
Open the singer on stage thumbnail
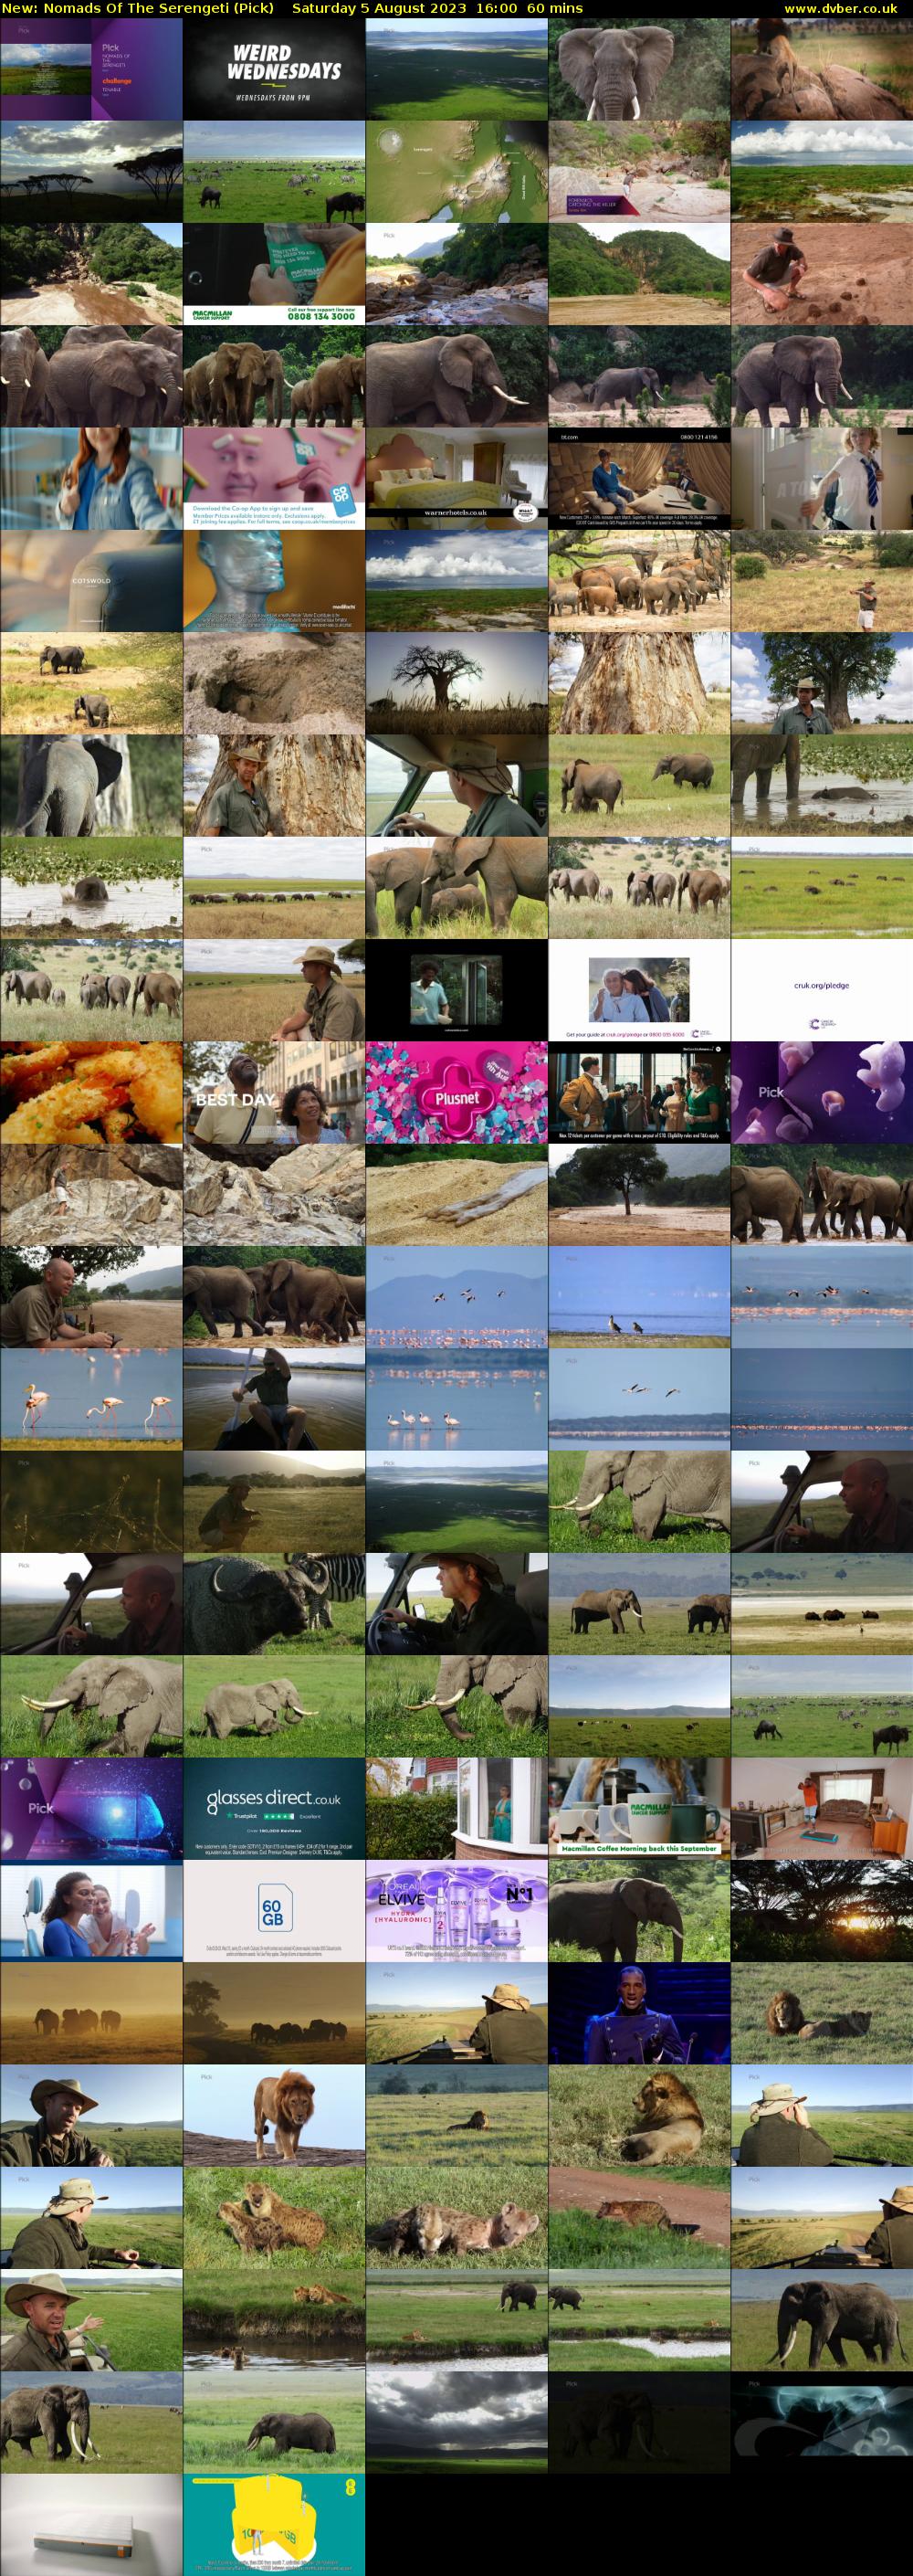point(639,2013)
